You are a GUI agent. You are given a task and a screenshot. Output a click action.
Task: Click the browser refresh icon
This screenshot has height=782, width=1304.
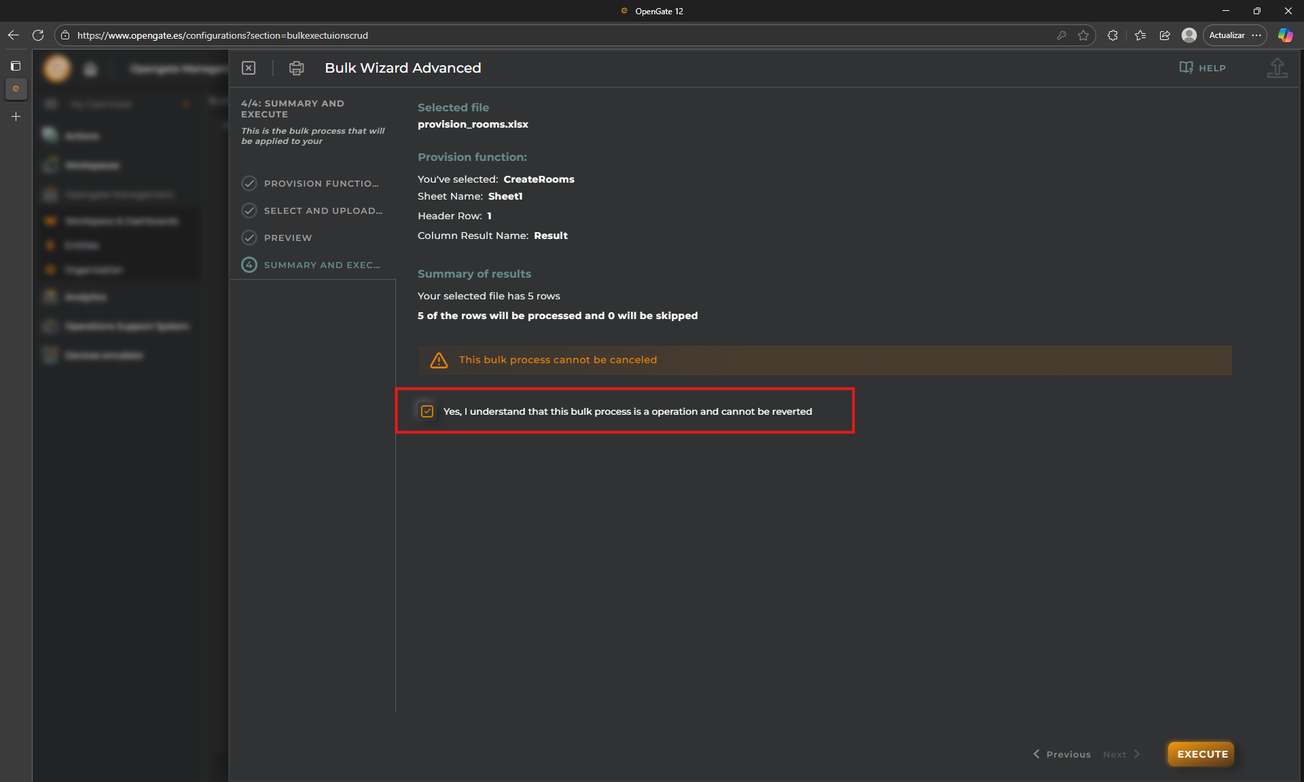[x=38, y=35]
